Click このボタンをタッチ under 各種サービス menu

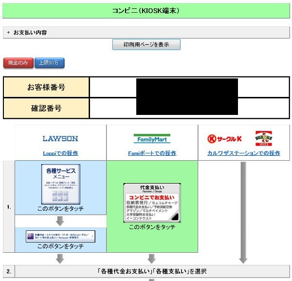tap(60, 208)
